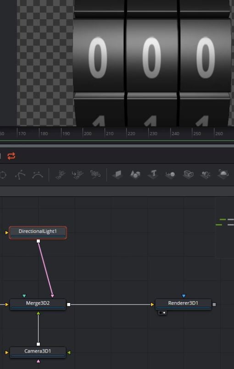Click Renderer3D1 yellow input arrow
Viewport: 234px width, 369px height.
(x=152, y=304)
